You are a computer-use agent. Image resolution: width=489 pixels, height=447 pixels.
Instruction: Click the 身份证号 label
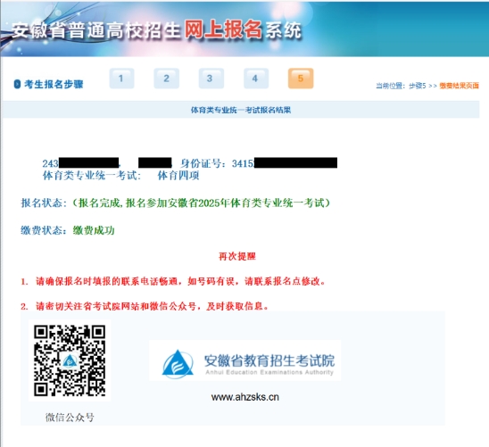[x=201, y=163]
